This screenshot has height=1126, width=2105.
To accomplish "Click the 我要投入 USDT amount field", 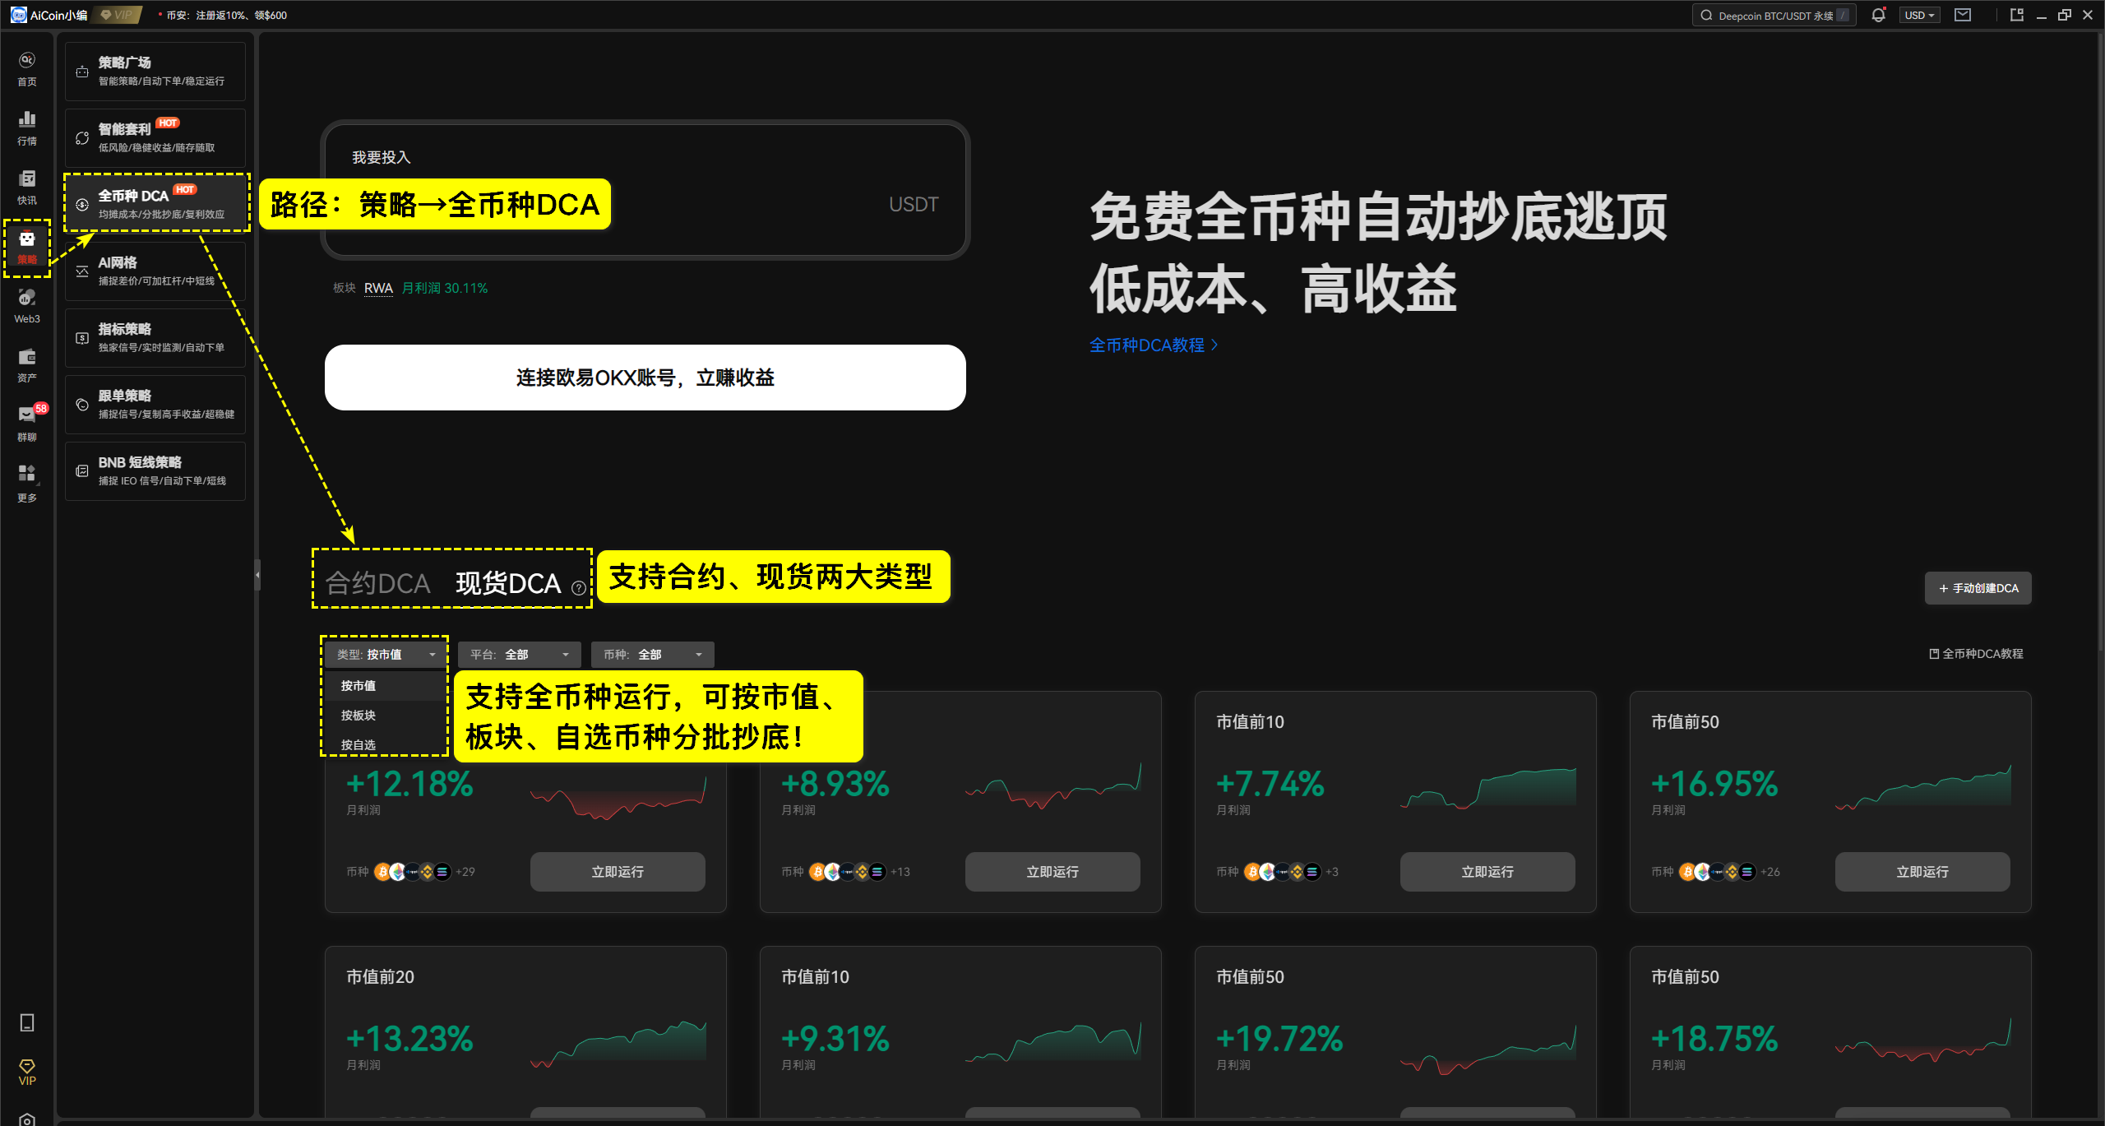I will (645, 190).
